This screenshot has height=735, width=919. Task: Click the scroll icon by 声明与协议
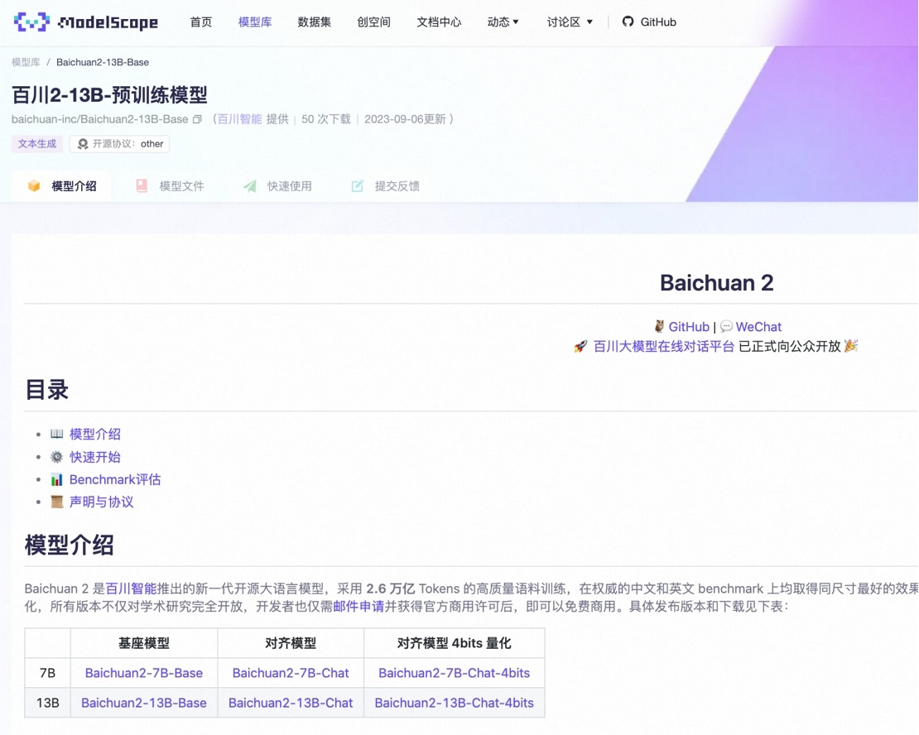tap(57, 502)
